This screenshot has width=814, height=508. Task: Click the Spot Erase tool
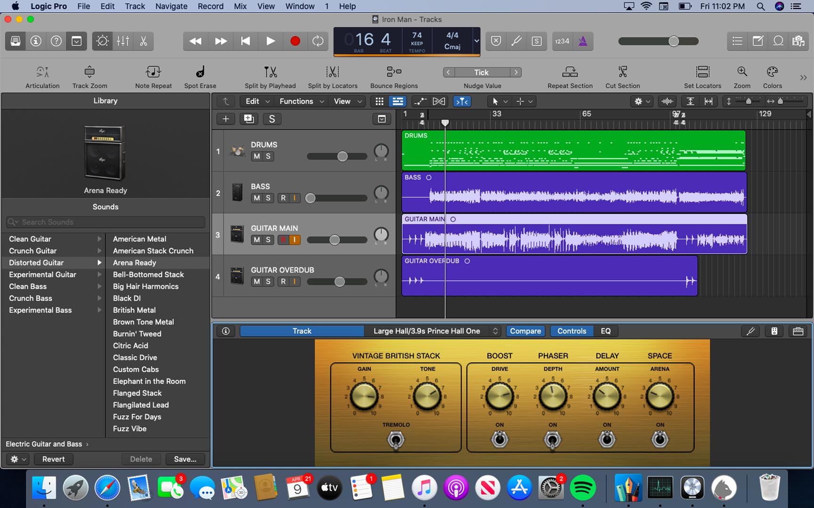(x=200, y=77)
